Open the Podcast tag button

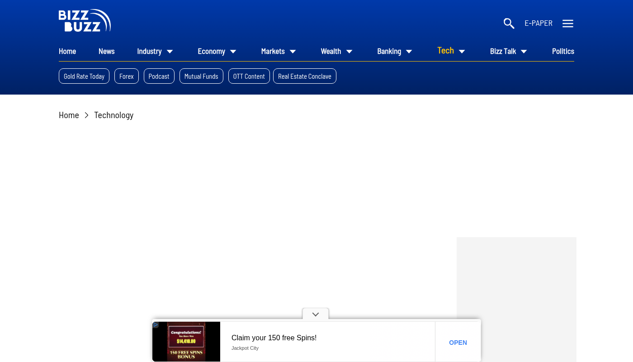click(x=159, y=76)
